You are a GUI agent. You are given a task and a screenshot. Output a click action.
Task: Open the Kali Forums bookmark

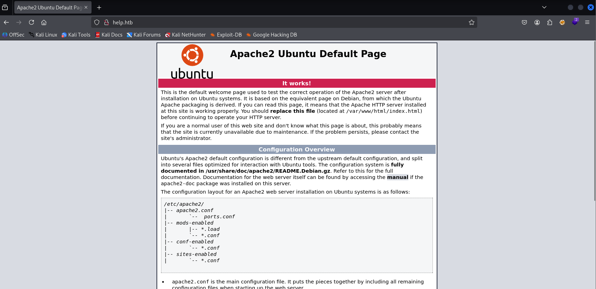click(144, 35)
